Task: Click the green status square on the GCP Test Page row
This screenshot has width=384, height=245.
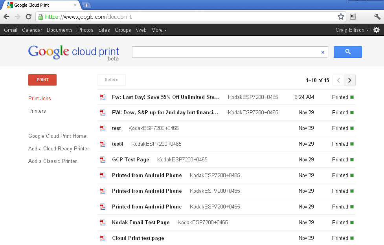Action: coord(352,159)
